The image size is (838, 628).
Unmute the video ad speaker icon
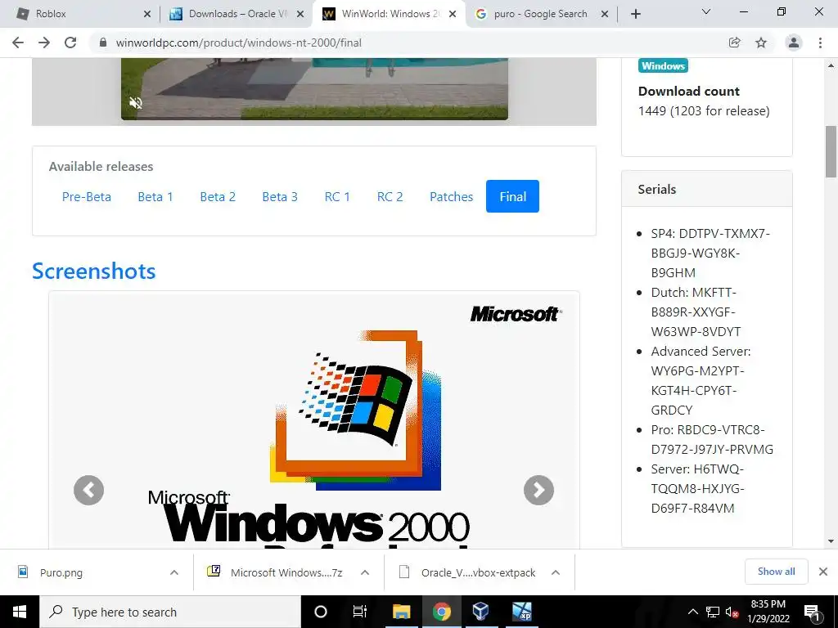[136, 103]
